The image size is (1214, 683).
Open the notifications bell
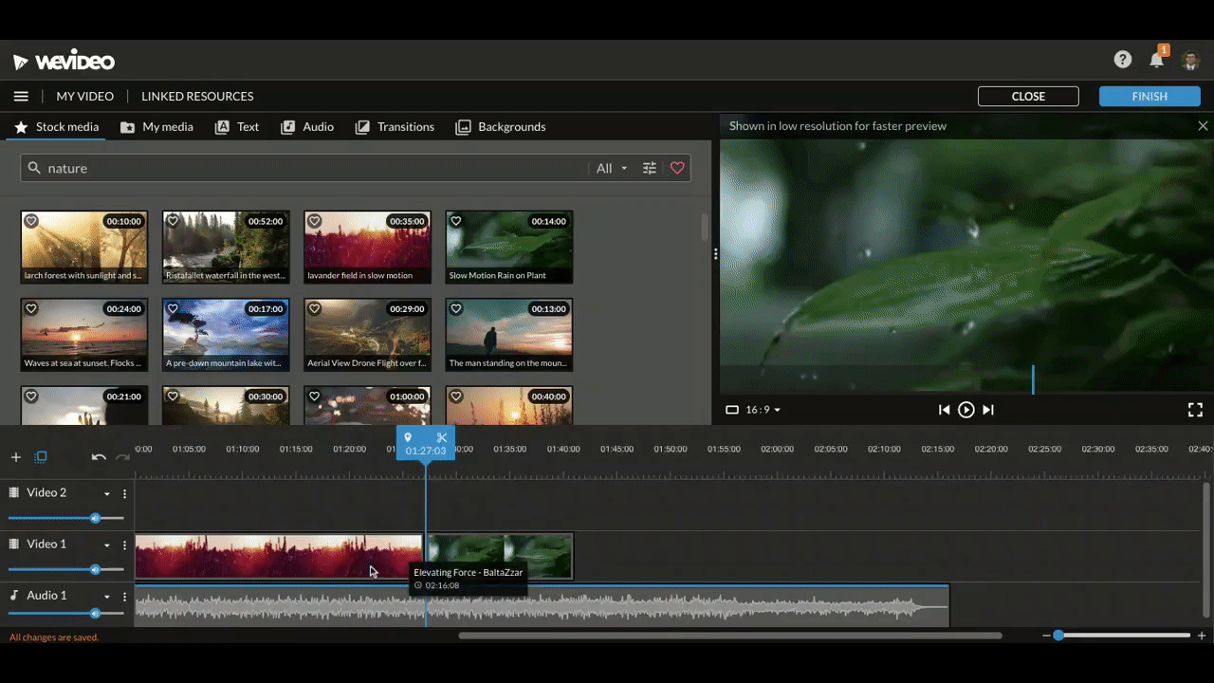[x=1156, y=60]
